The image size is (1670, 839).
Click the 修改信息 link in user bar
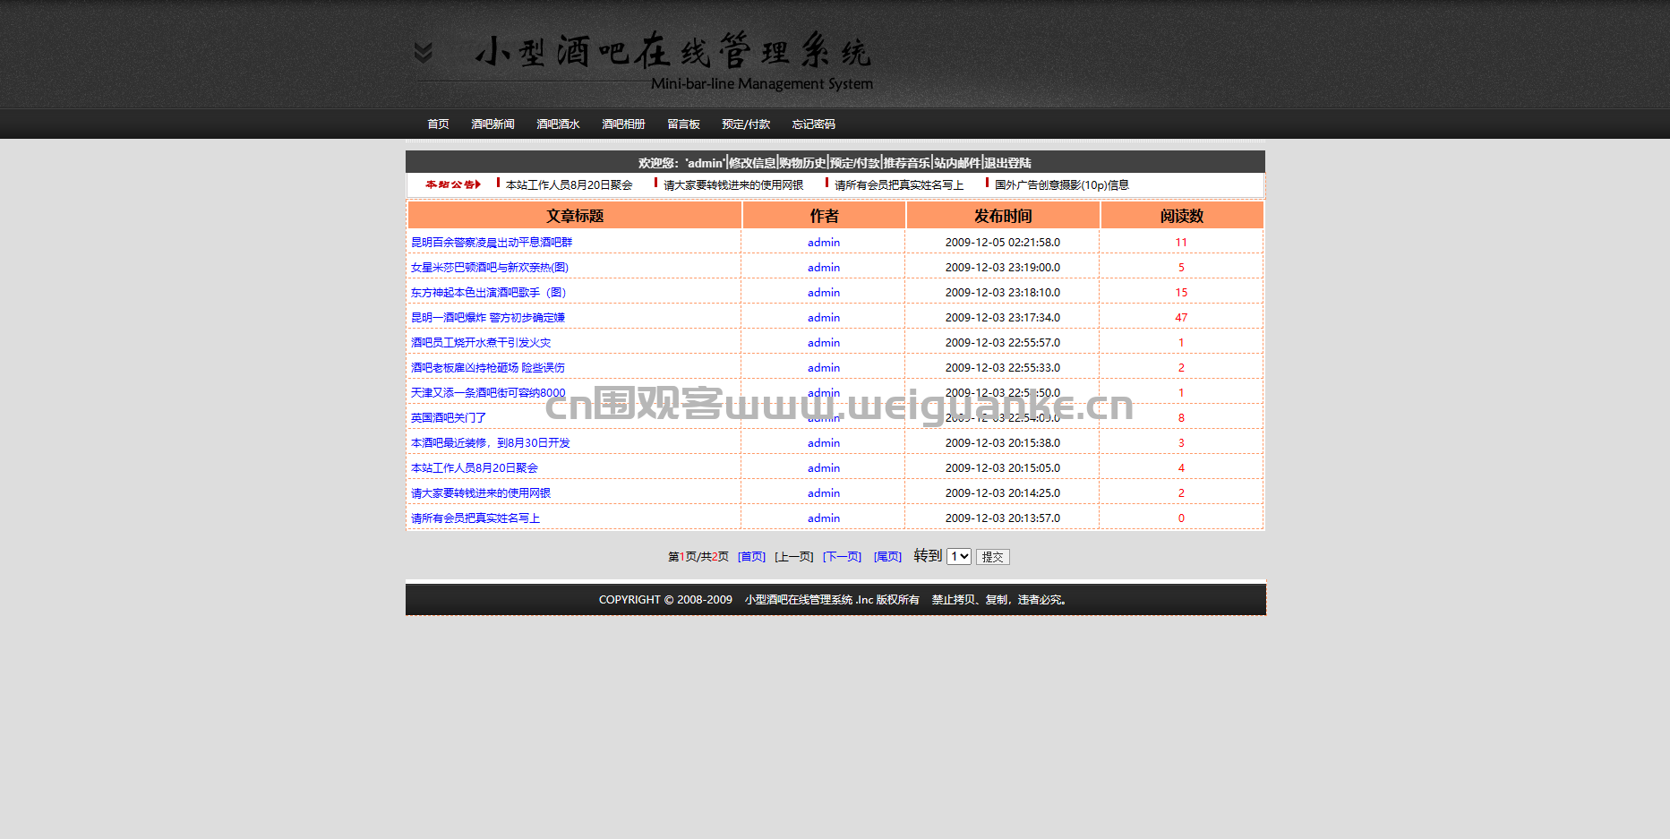(x=752, y=163)
